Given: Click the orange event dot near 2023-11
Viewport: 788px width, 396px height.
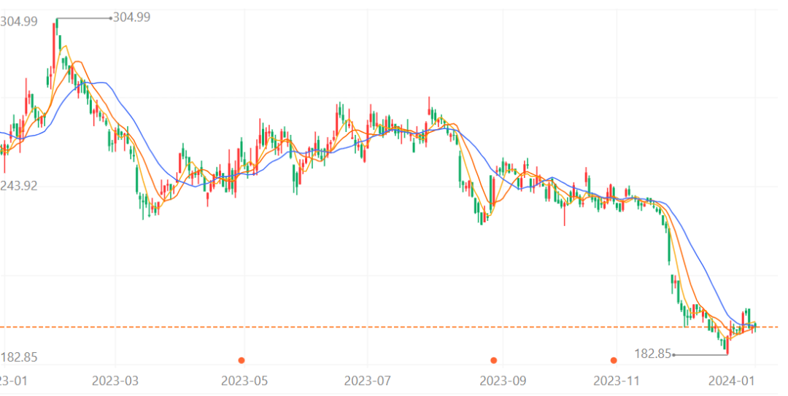Looking at the screenshot, I should click(x=614, y=360).
